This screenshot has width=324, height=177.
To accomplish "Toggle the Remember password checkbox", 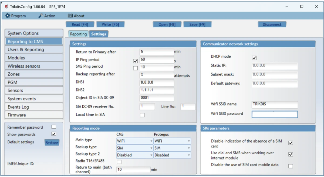I will coord(54,127).
